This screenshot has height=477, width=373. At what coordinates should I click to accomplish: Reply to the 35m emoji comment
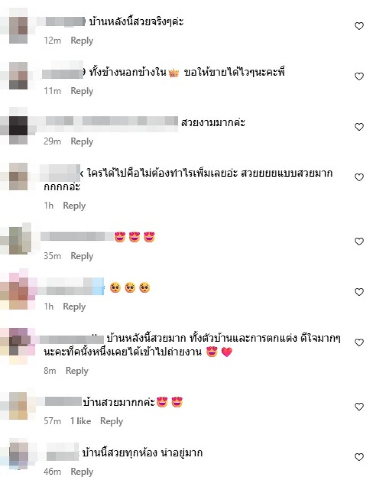coord(82,256)
